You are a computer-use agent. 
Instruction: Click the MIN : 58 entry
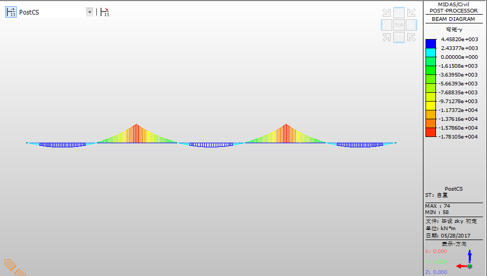[437, 212]
